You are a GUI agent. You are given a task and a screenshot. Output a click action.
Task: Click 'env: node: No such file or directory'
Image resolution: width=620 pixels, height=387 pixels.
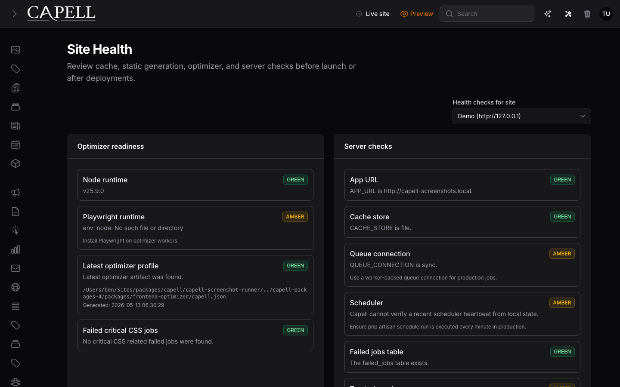coord(133,228)
